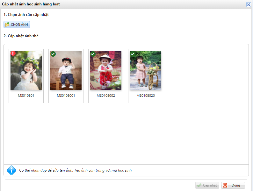Click the red error icon on MS010801

pyautogui.click(x=13, y=53)
